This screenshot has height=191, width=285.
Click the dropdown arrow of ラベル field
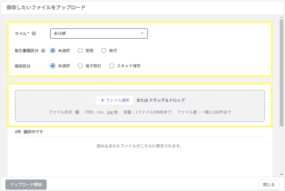(142, 33)
